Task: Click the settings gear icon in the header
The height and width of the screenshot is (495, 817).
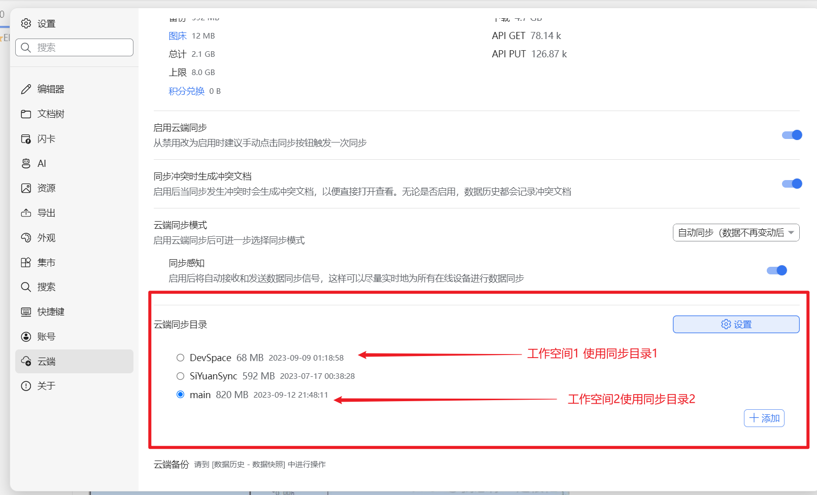Action: point(26,23)
